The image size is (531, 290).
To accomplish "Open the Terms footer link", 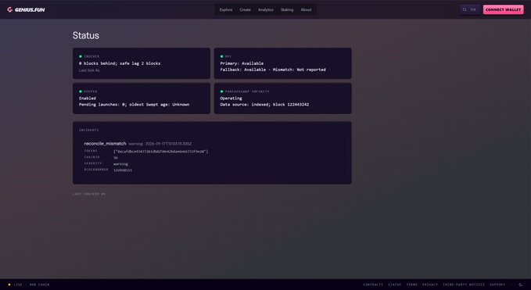I will pos(412,285).
